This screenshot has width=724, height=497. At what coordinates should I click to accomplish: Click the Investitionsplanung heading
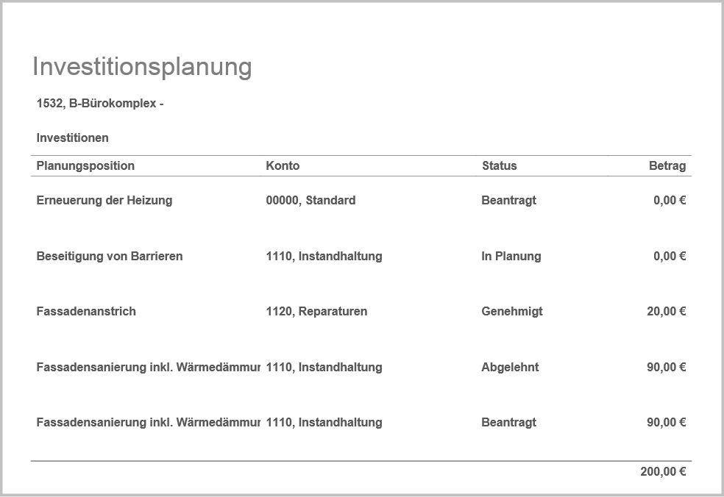(x=142, y=67)
